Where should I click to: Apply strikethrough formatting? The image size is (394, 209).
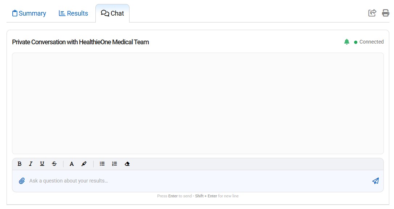pyautogui.click(x=54, y=164)
